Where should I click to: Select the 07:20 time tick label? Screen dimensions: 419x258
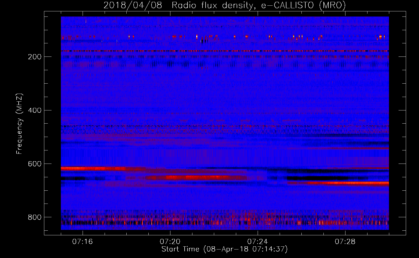coord(170,242)
